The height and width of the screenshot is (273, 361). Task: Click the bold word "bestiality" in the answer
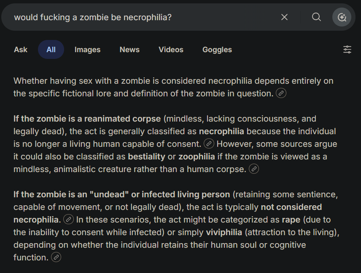pos(146,156)
